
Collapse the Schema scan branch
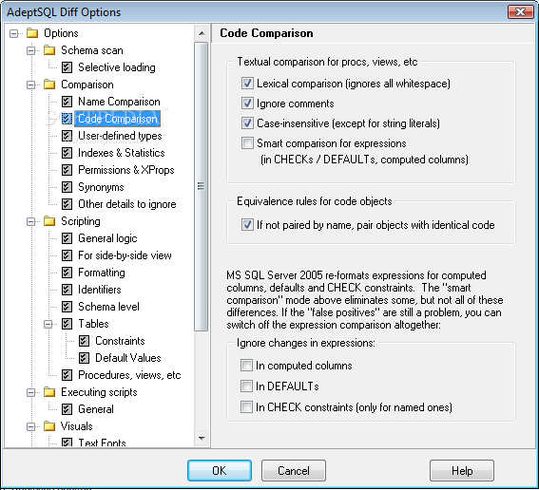click(x=31, y=50)
